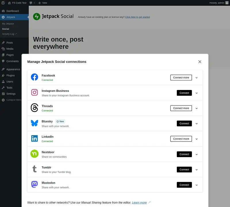Click the Jetpack lightning sidebar icon
Image resolution: width=230 pixels, height=207 pixels.
coord(3,17)
